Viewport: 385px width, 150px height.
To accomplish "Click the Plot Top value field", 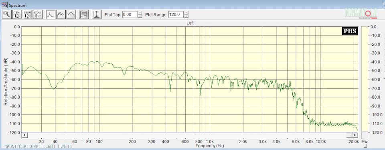I will tap(130, 14).
